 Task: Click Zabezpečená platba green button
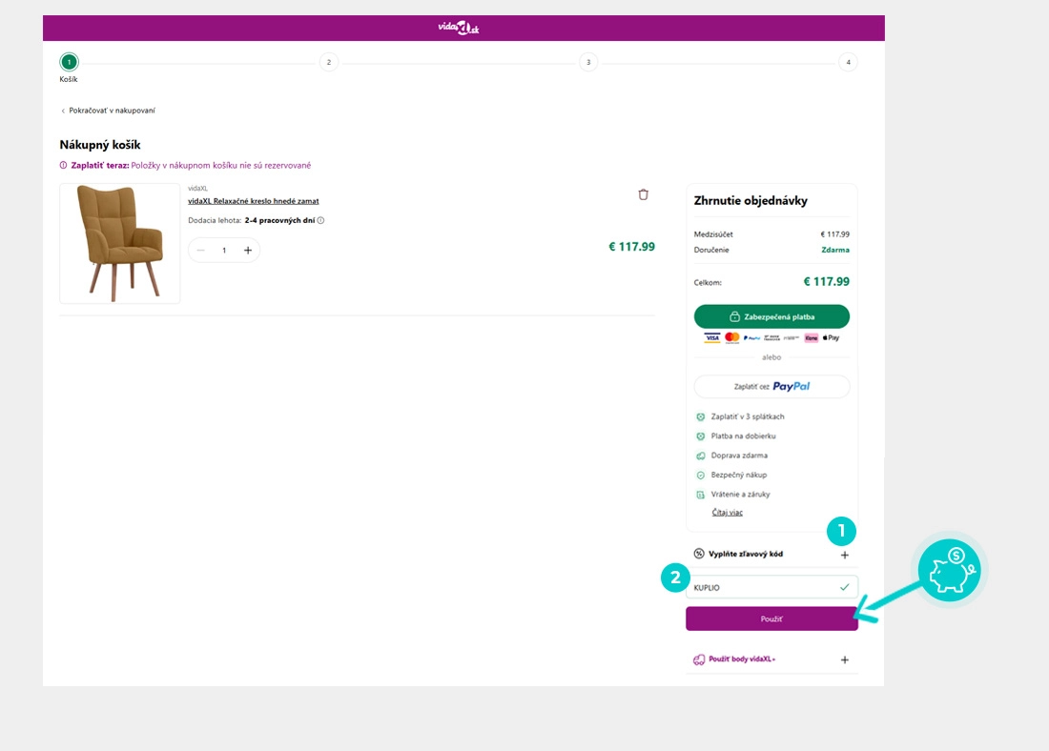(771, 316)
